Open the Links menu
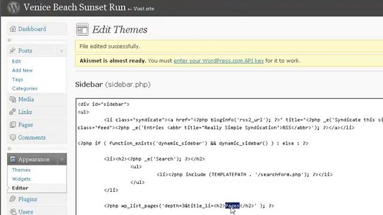Image resolution: width=383 pixels, height=215 pixels. point(25,112)
